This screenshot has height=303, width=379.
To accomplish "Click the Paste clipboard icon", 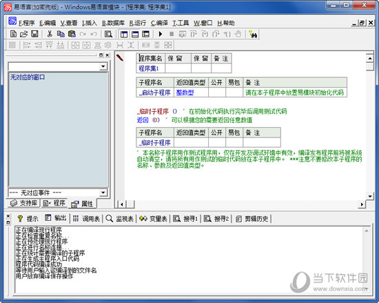I will tap(72, 34).
